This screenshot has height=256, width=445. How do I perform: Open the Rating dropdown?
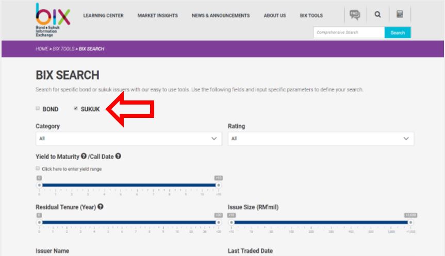[x=321, y=139]
